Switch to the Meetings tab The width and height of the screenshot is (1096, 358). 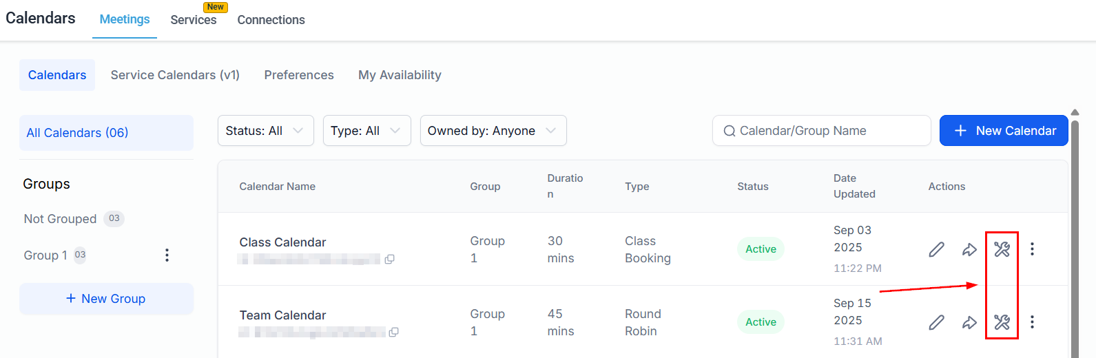pos(125,19)
